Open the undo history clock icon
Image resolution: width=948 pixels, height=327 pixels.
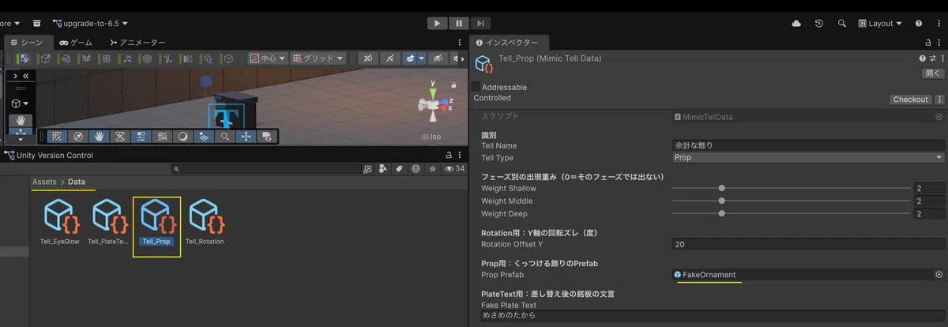click(x=819, y=24)
